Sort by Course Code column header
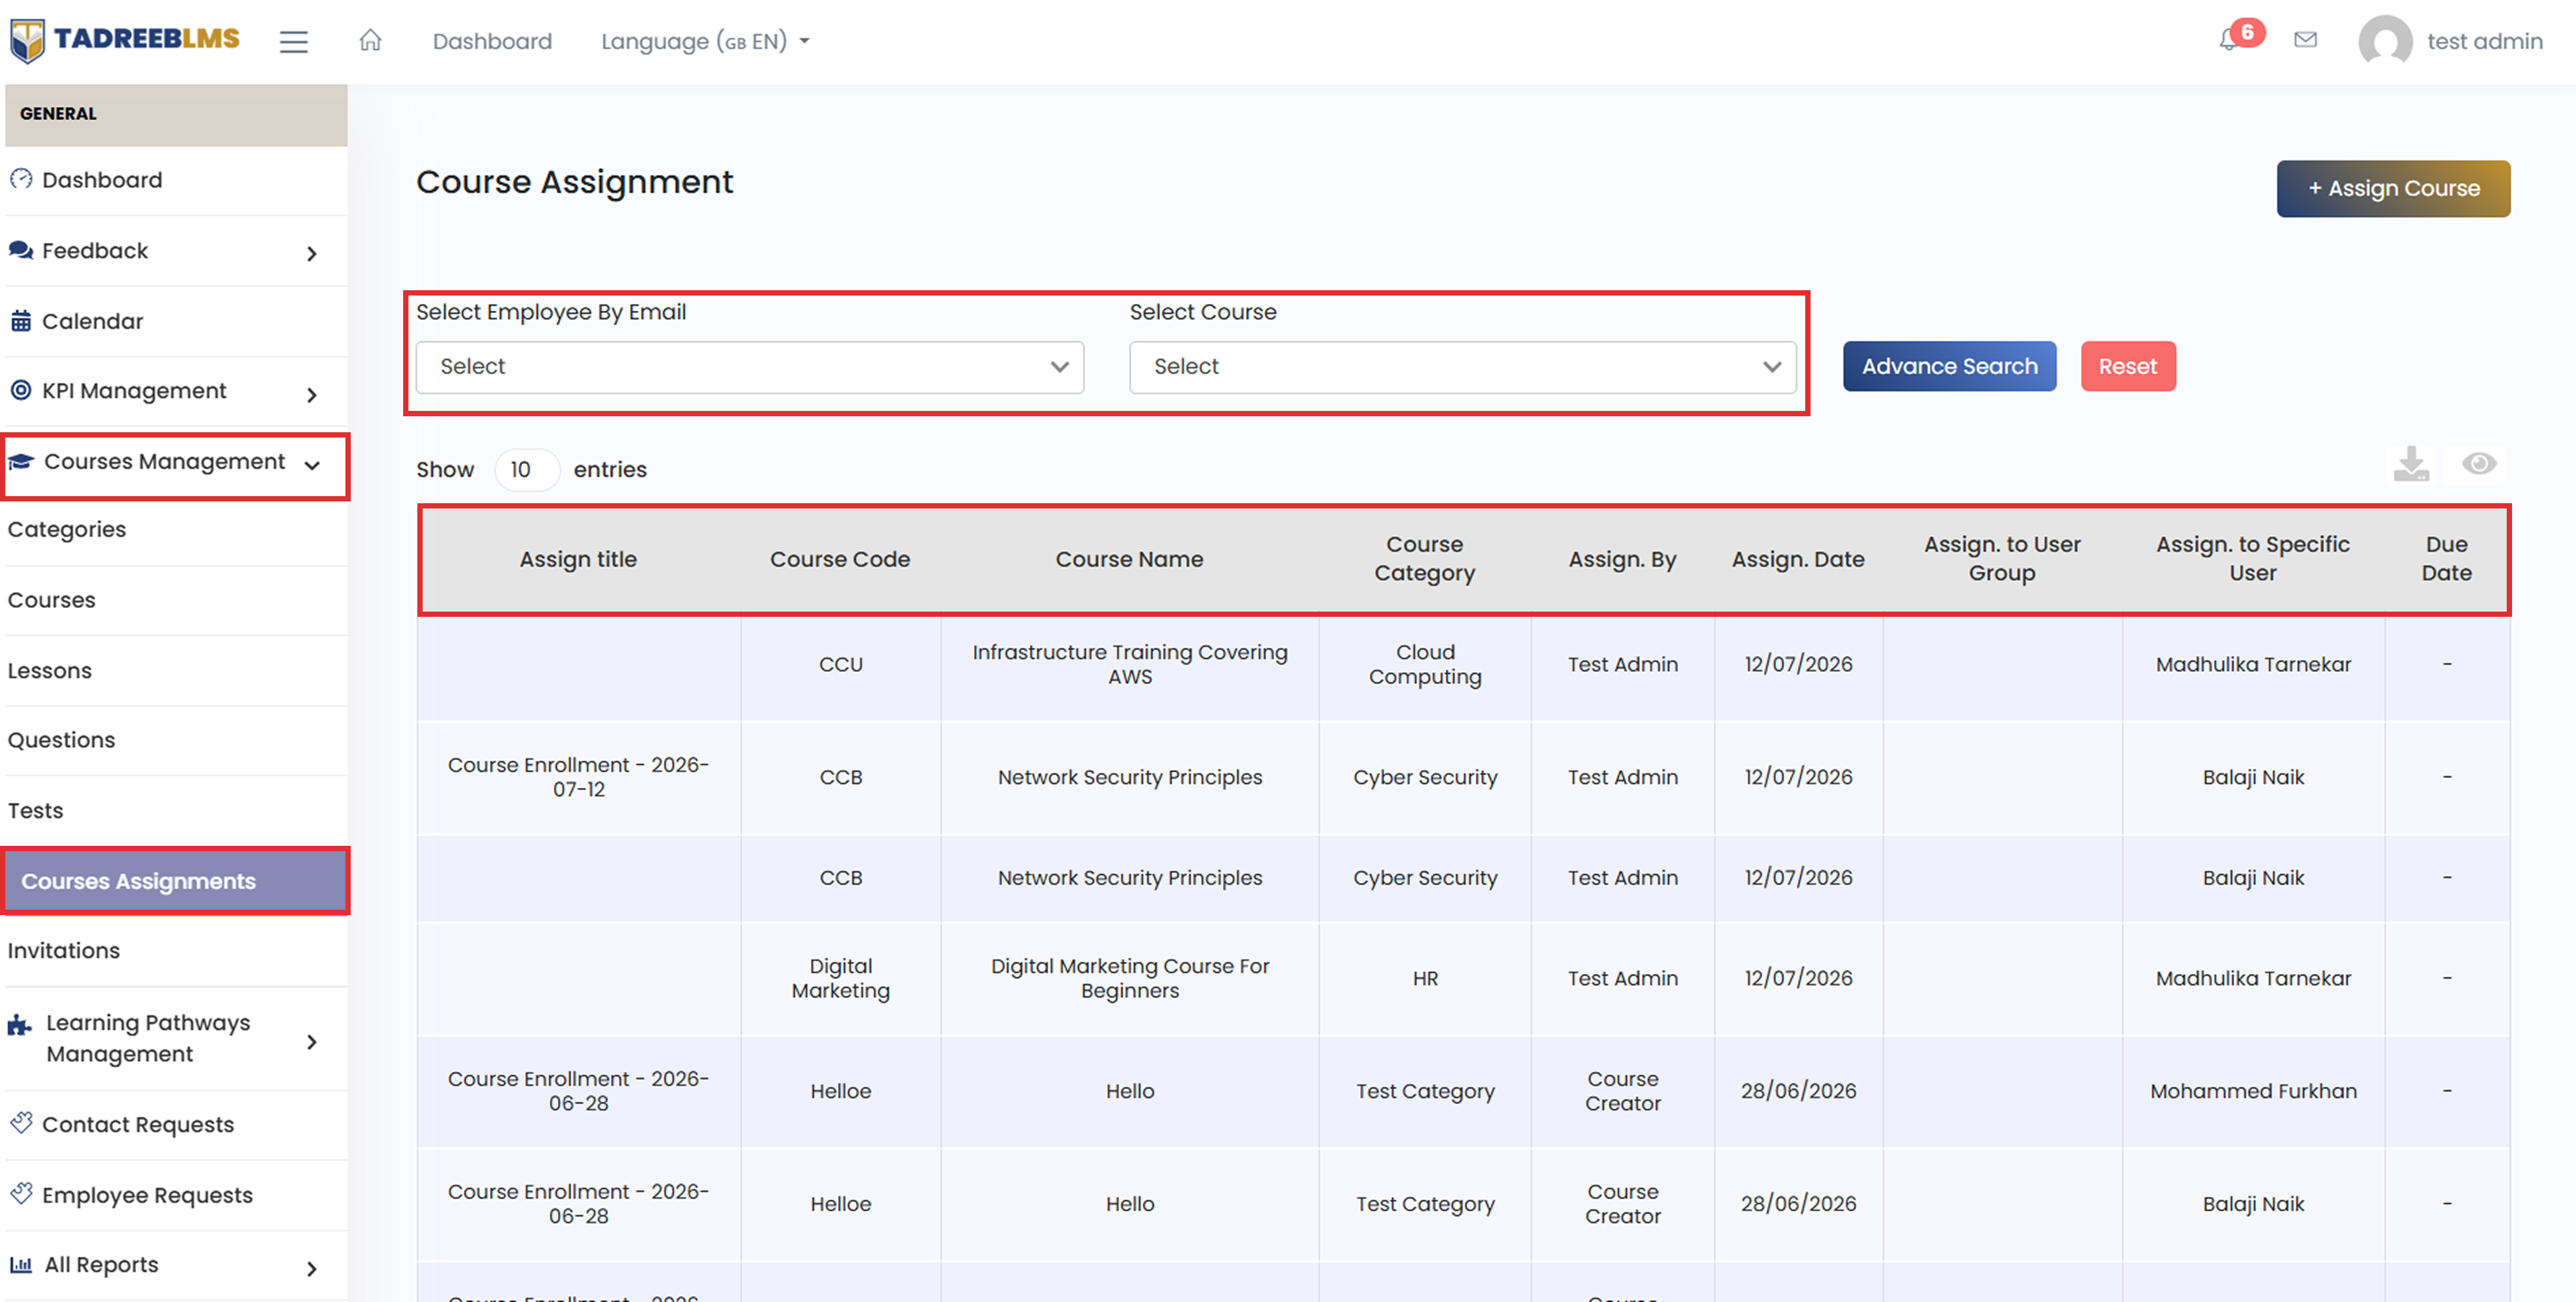The width and height of the screenshot is (2576, 1302). (x=840, y=559)
